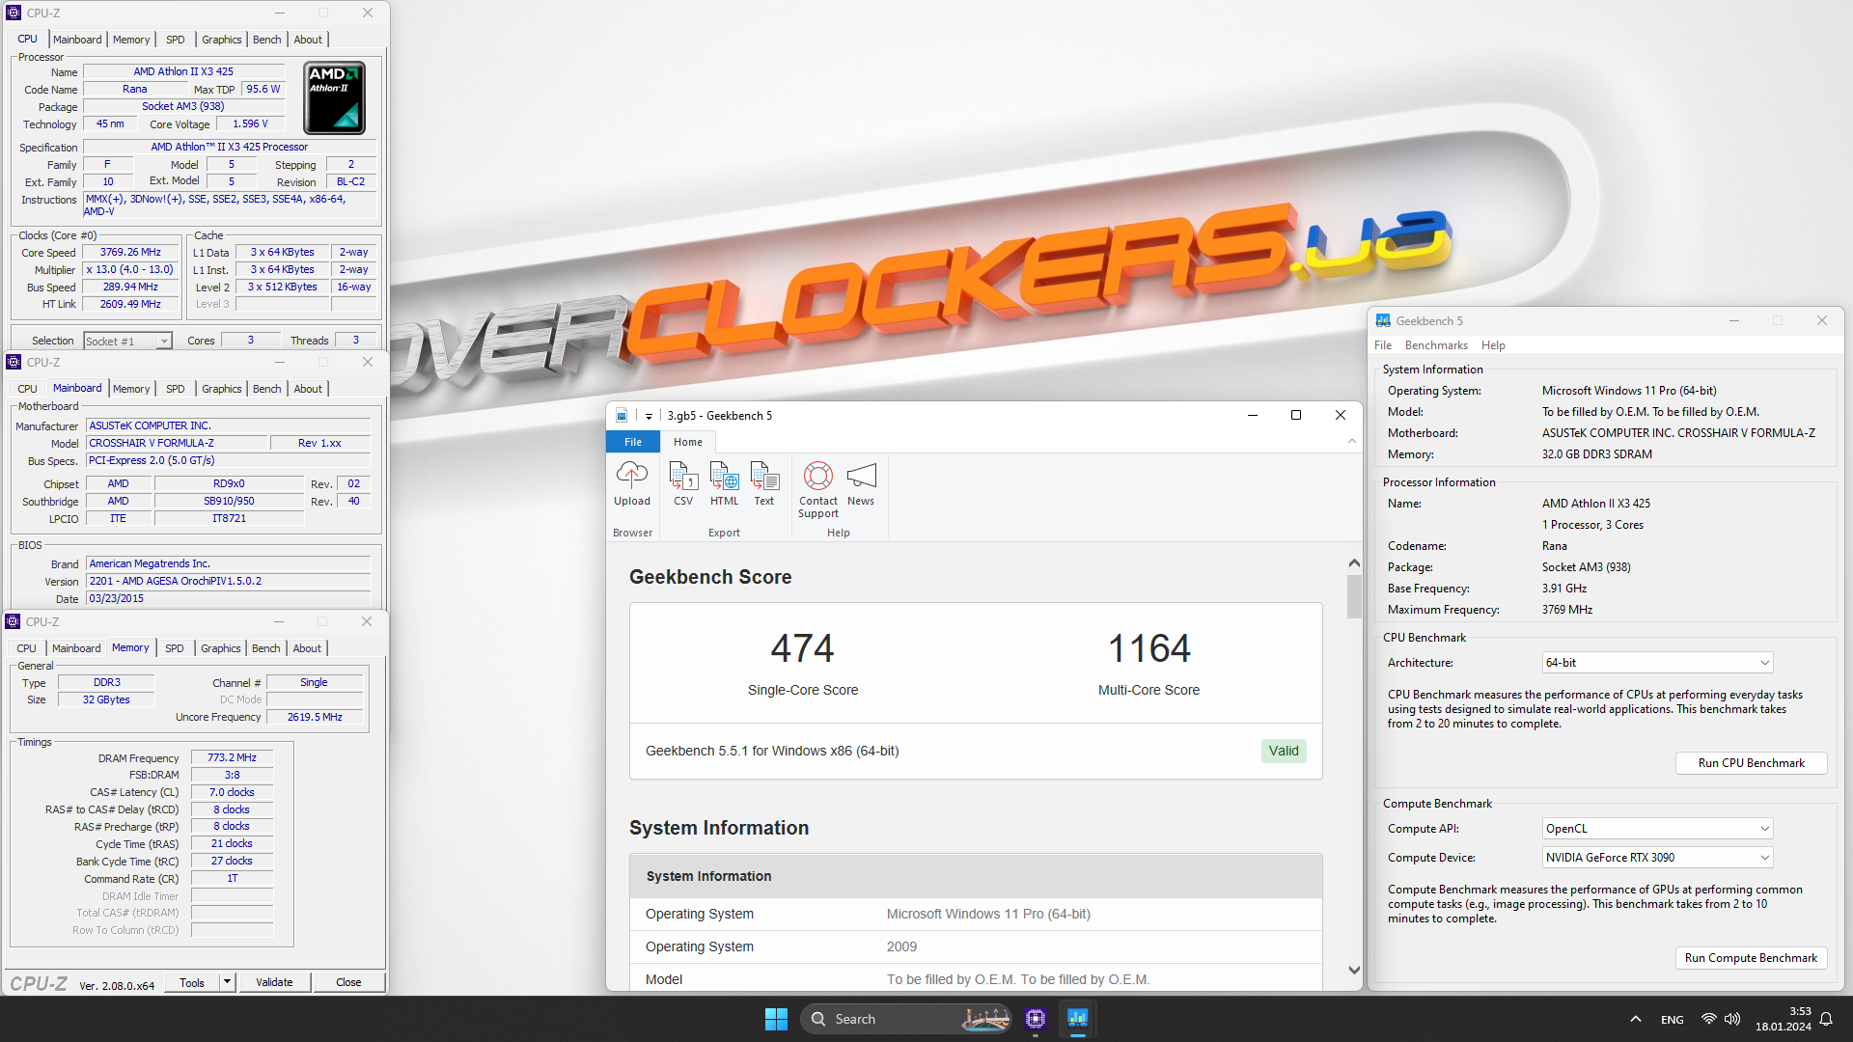This screenshot has height=1042, width=1853.
Task: Open the File menu in Geekbench 5 window
Action: [1383, 345]
